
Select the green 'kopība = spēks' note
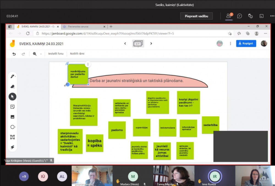[95, 143]
